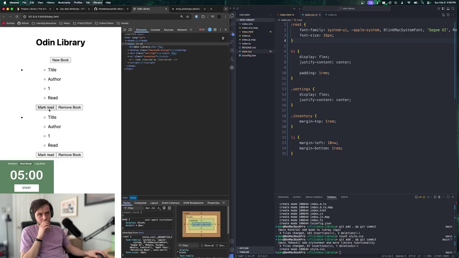459x258 pixels.
Task: Open the Explorer more actions ellipsis
Action: click(270, 15)
